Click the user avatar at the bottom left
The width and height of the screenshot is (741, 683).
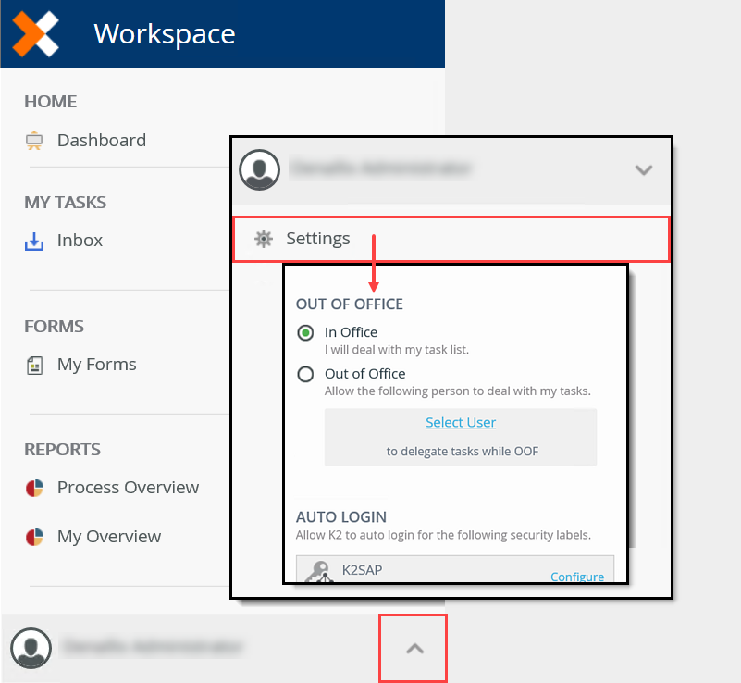coord(31,648)
